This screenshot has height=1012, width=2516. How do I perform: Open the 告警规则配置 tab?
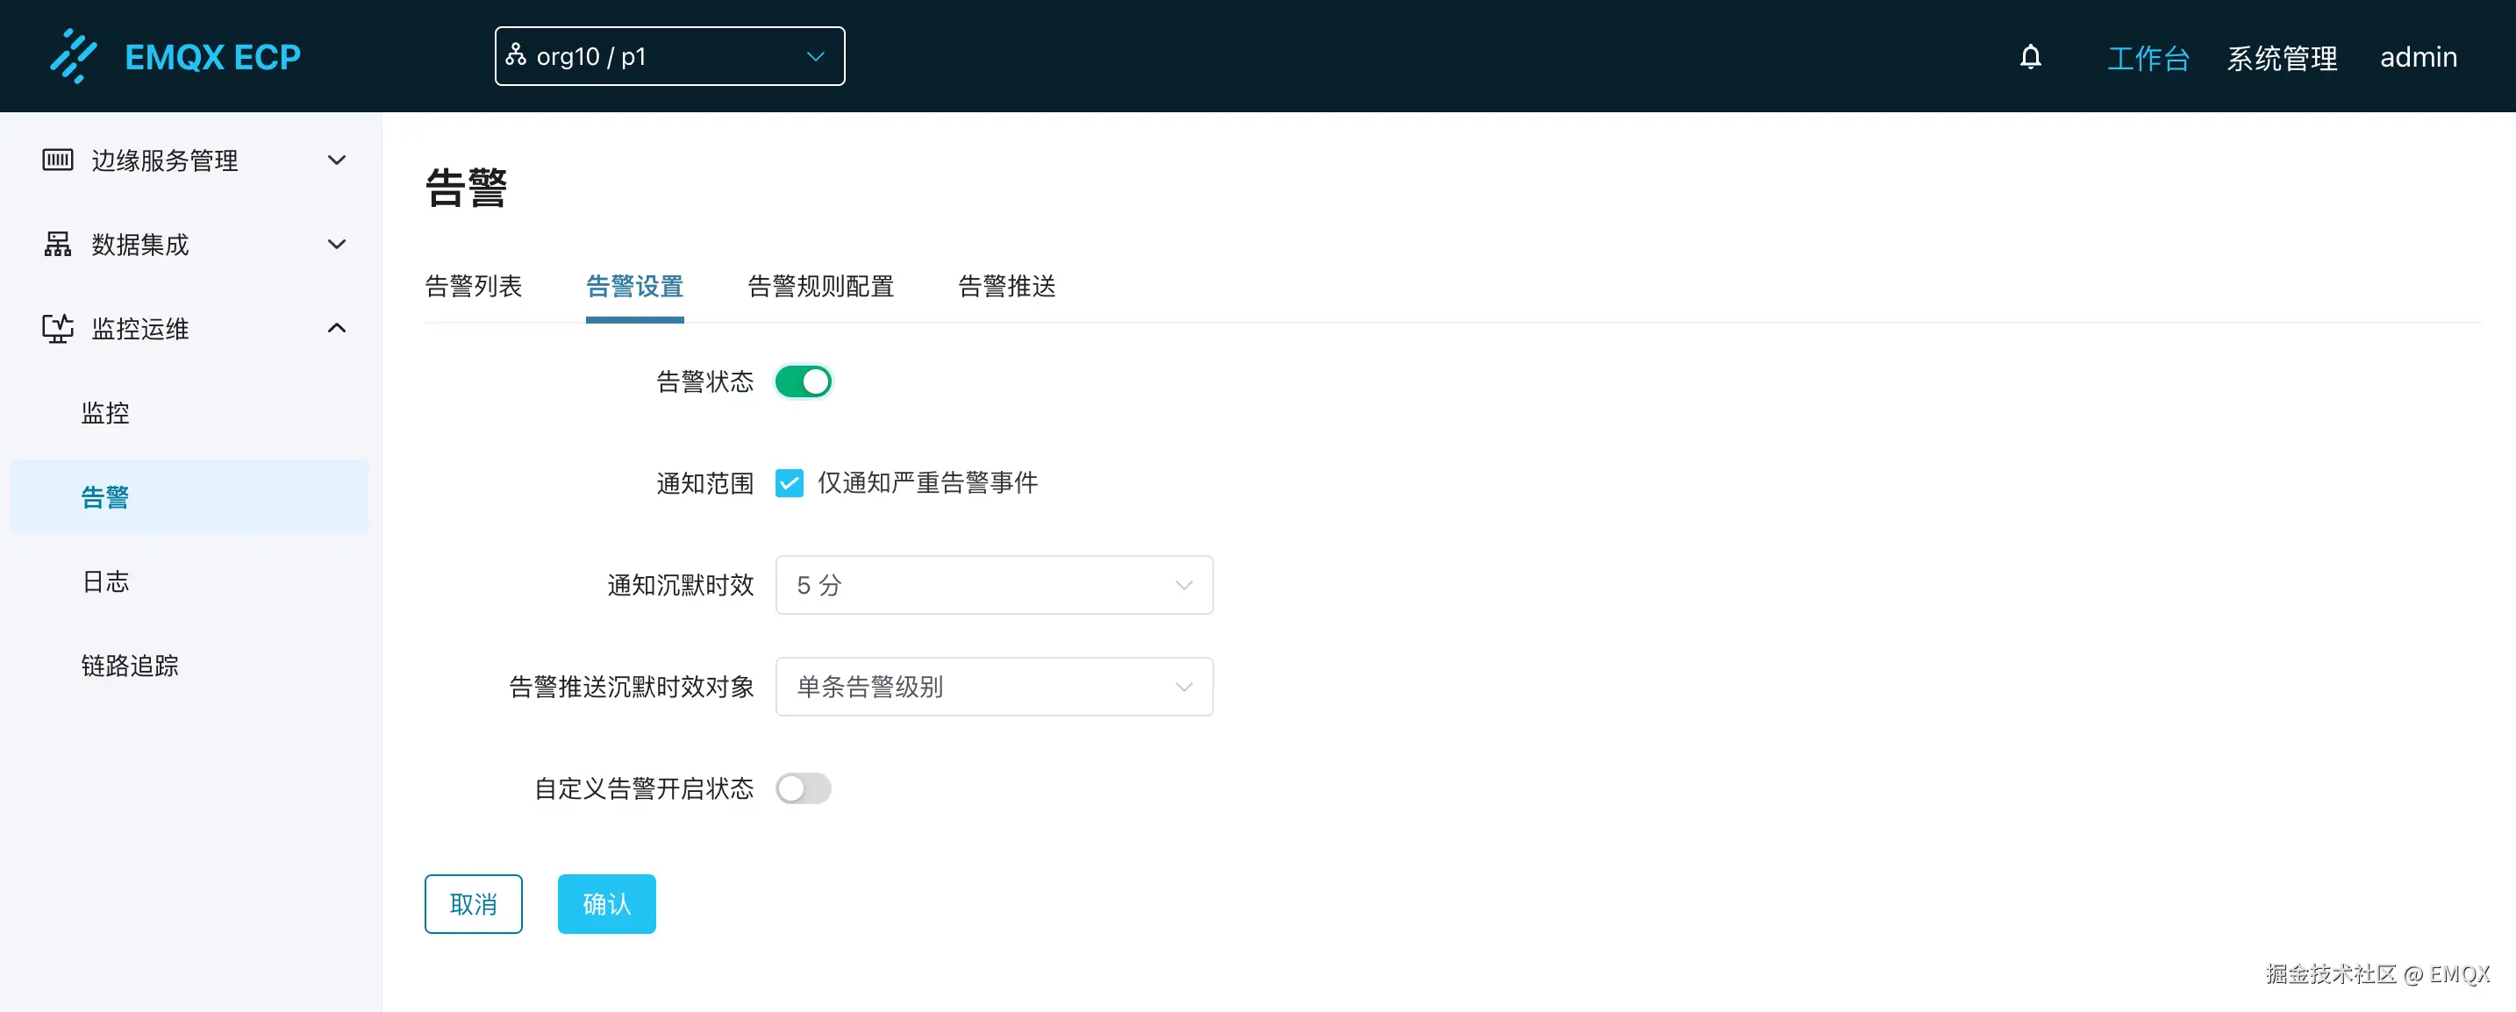[818, 286]
